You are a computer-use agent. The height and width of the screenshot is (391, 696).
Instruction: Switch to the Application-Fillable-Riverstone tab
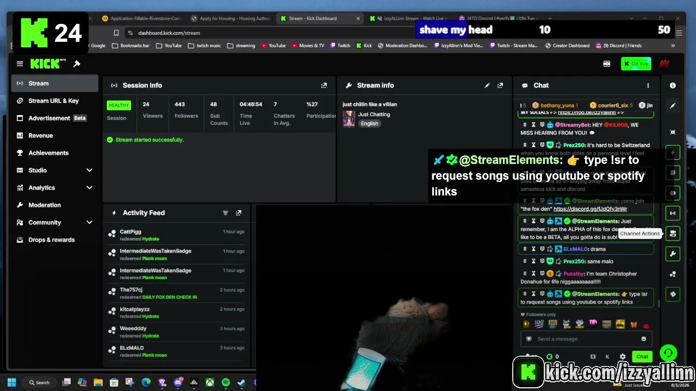click(x=141, y=18)
